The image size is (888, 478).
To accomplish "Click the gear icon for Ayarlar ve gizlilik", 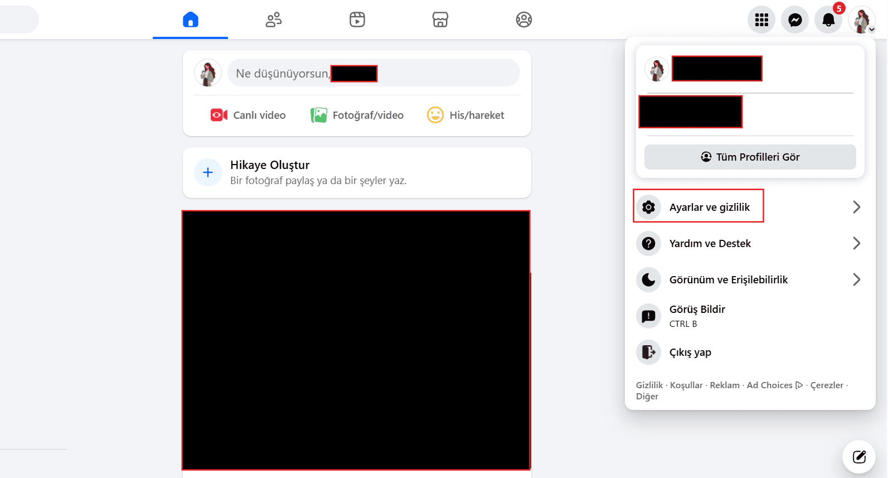I will pyautogui.click(x=648, y=207).
